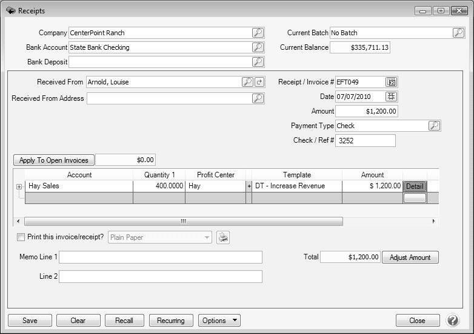Open the Payment Type lookup magnifier
Viewport: 474px width, 334px height.
click(x=435, y=126)
